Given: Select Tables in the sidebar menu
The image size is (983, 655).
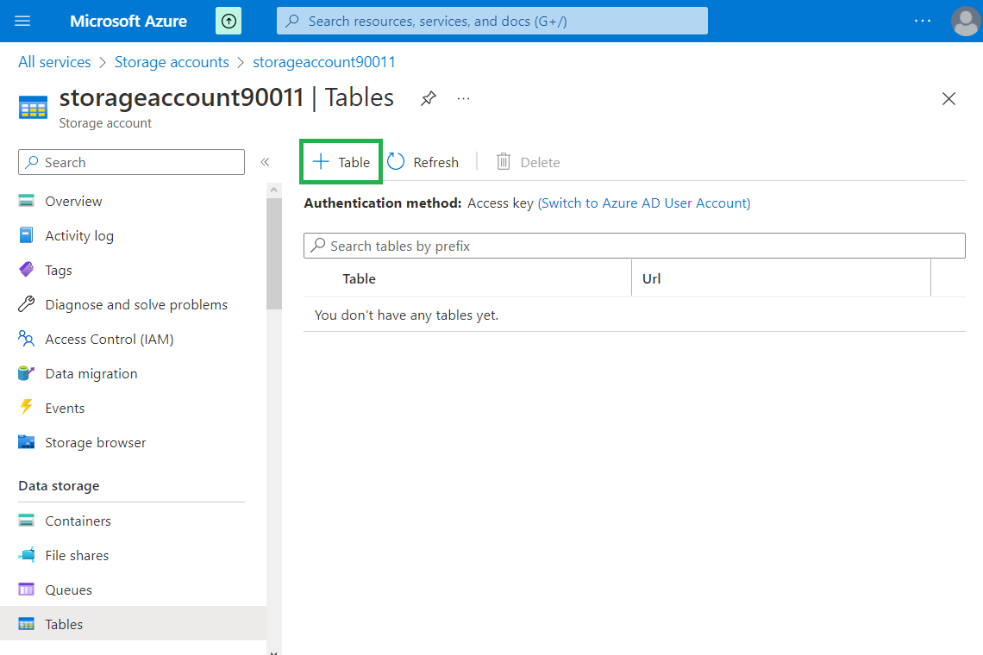Looking at the screenshot, I should pyautogui.click(x=133, y=623).
